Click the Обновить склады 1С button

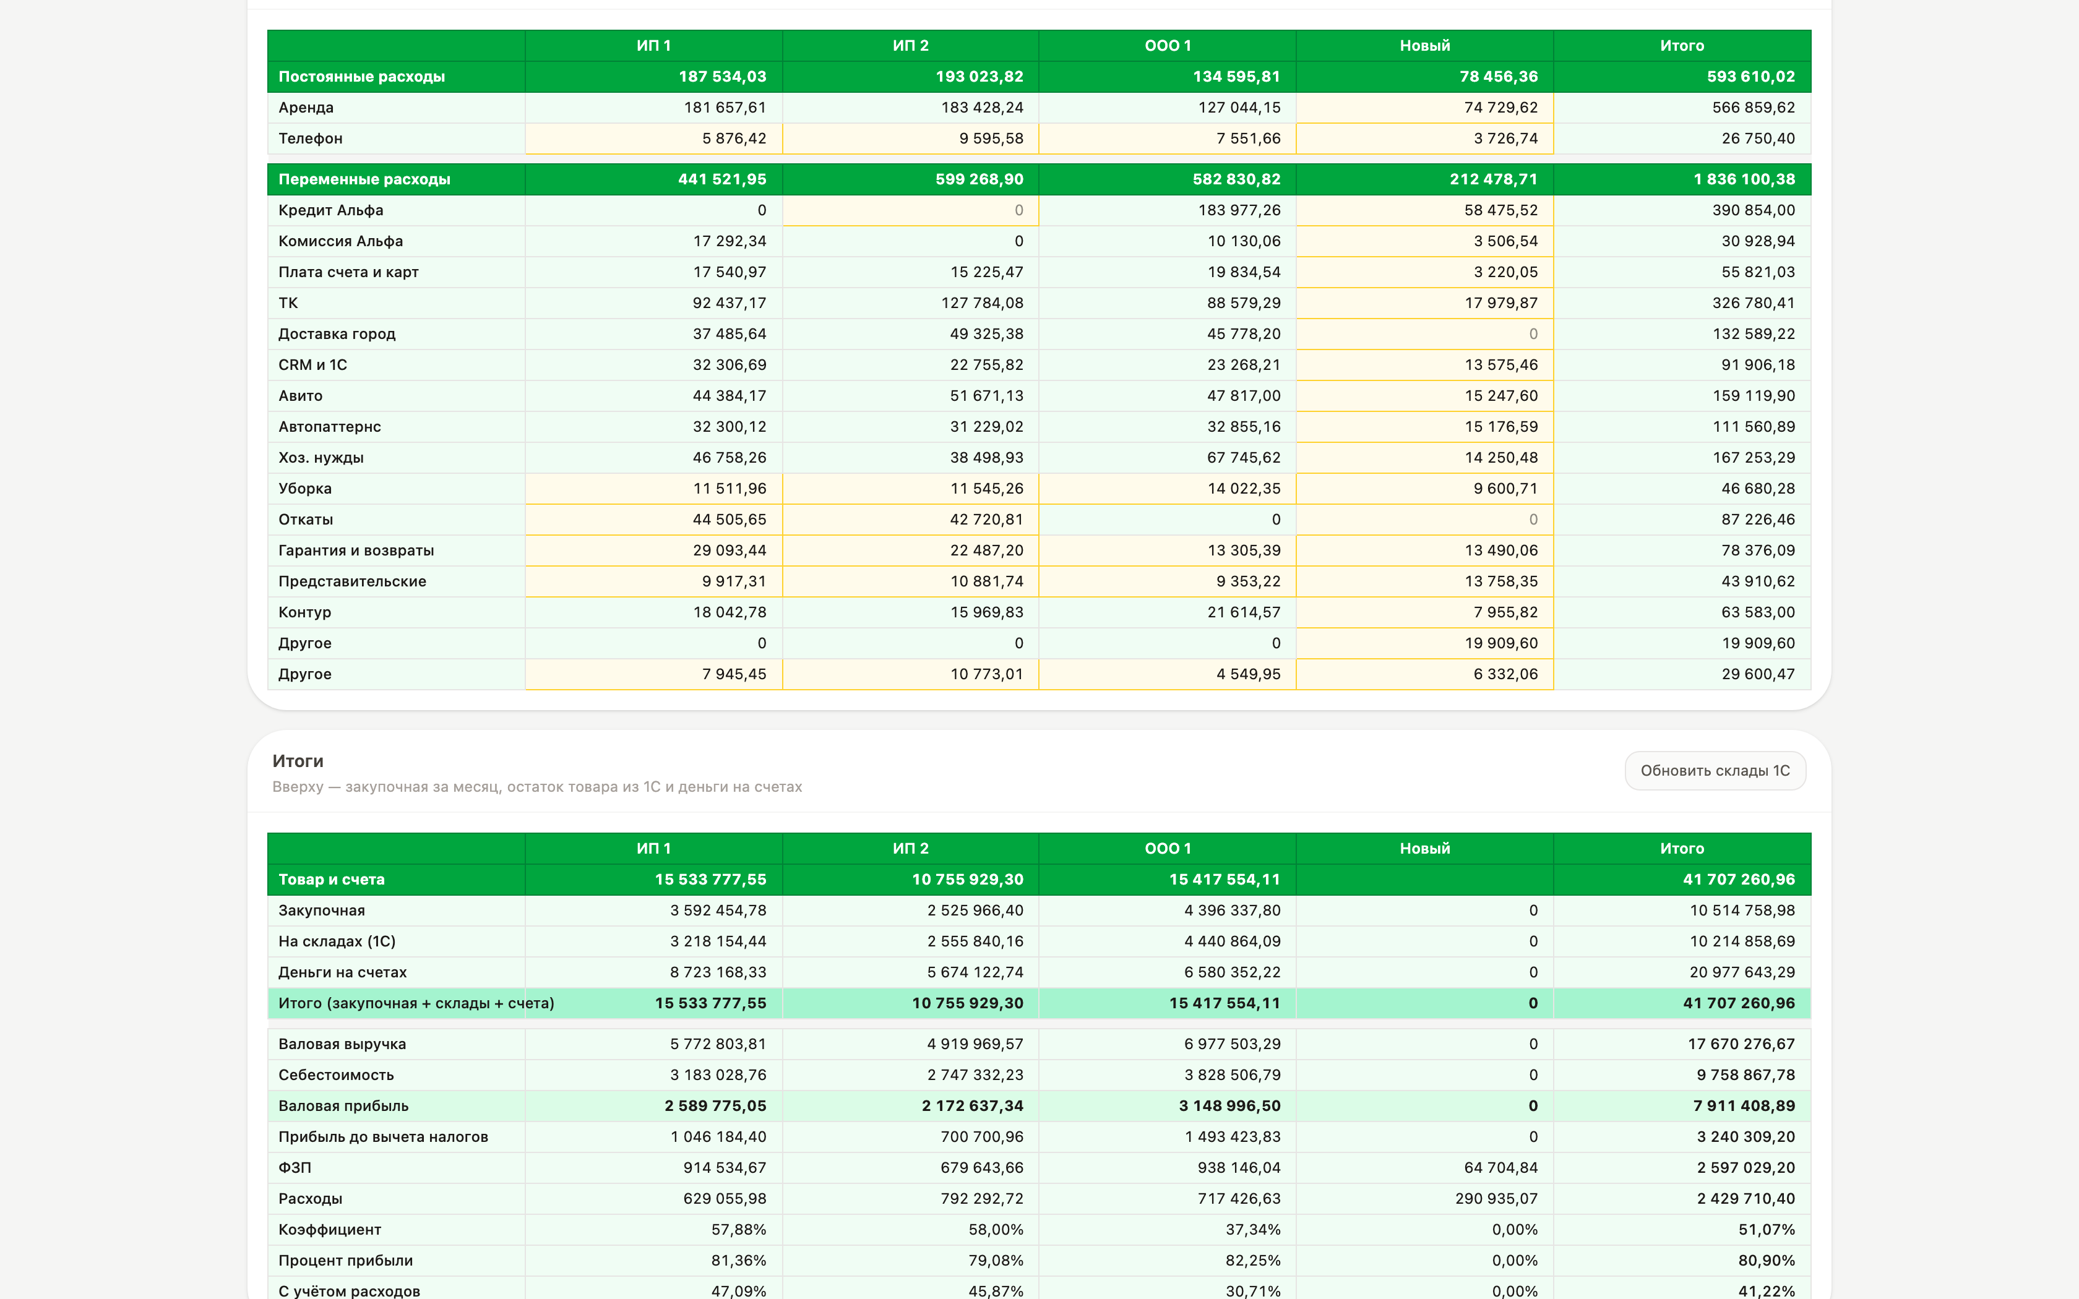(1715, 771)
